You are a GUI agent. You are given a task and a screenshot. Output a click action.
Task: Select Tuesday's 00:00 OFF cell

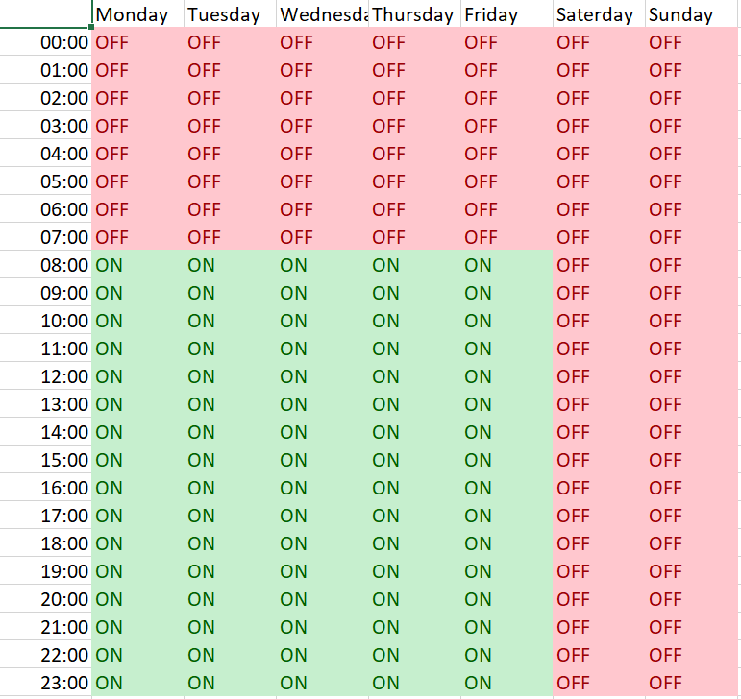coord(229,42)
